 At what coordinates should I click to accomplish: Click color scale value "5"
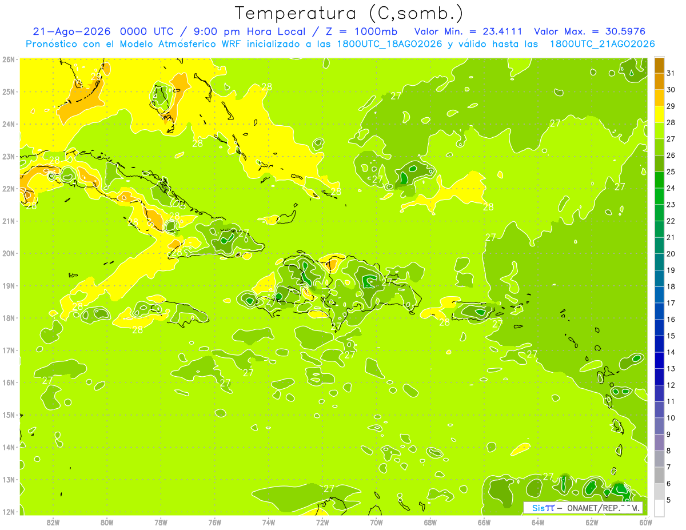click(x=669, y=500)
